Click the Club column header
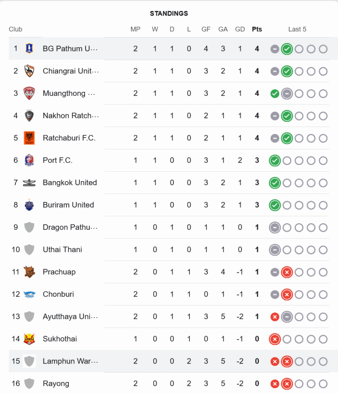Screen dimensions: 338x393 pos(16,29)
